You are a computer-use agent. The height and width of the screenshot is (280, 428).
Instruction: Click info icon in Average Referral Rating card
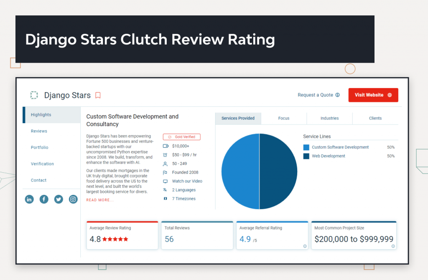point(305,246)
